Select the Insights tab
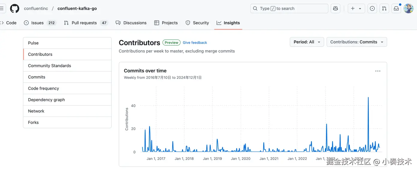 228,23
